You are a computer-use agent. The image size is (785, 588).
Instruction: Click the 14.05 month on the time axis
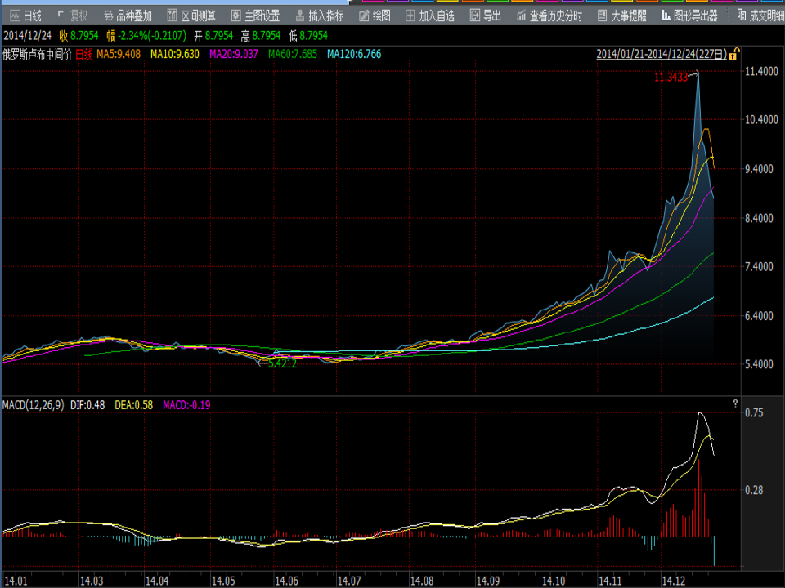[x=222, y=581]
